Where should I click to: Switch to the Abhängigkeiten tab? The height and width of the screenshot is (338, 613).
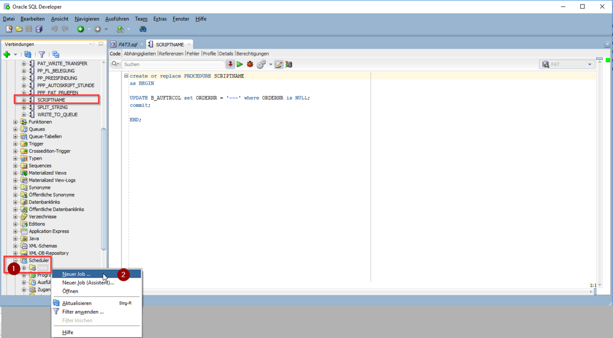139,53
